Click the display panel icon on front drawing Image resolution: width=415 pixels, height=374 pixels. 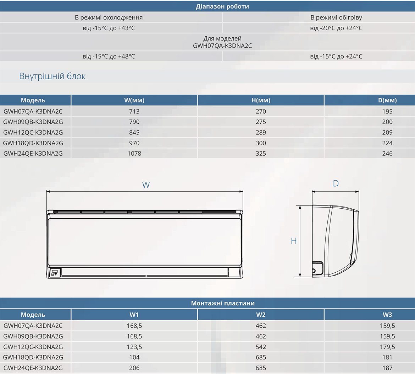coord(55,272)
